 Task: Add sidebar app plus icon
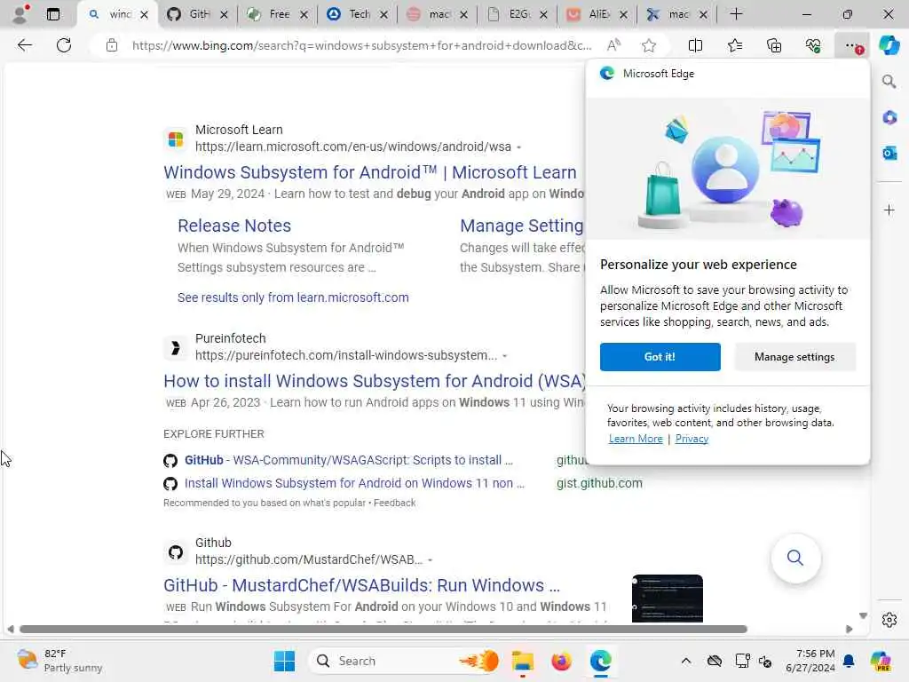(889, 210)
